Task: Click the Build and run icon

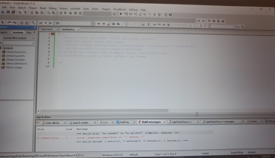Action: [70, 13]
